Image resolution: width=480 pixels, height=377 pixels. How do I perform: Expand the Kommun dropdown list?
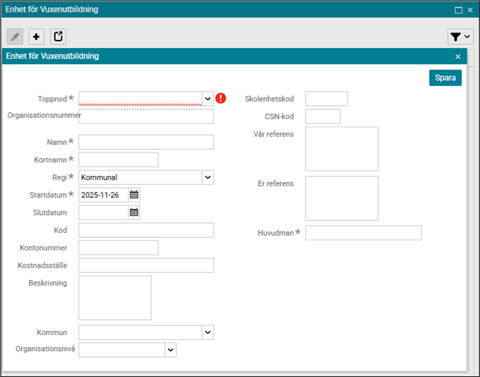[x=207, y=332]
